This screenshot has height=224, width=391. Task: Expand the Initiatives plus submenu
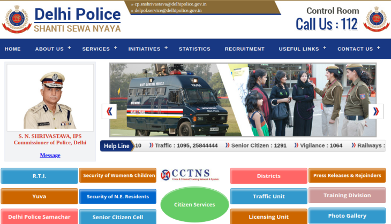click(x=166, y=48)
